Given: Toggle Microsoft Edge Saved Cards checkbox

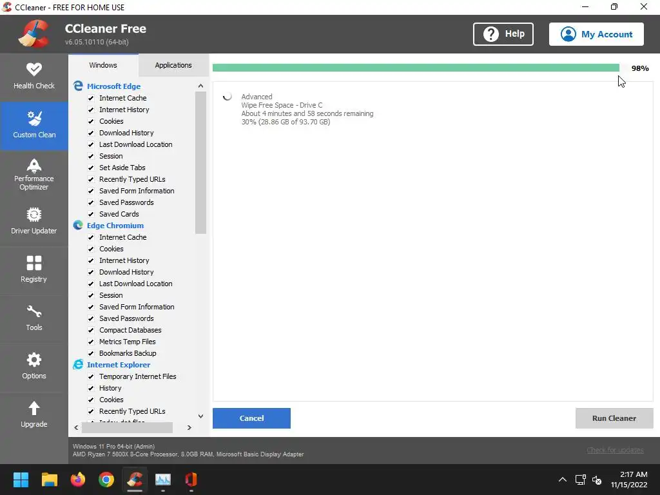Looking at the screenshot, I should point(90,214).
